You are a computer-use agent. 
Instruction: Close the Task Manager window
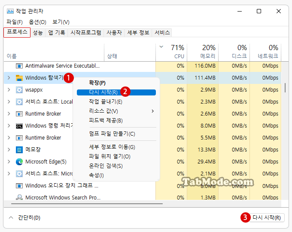pos(279,11)
